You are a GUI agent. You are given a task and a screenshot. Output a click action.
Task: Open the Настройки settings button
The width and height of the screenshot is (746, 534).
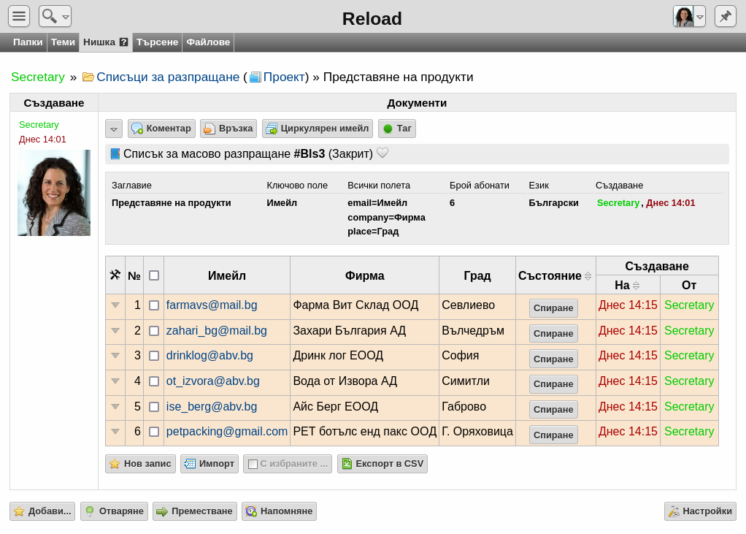point(700,511)
